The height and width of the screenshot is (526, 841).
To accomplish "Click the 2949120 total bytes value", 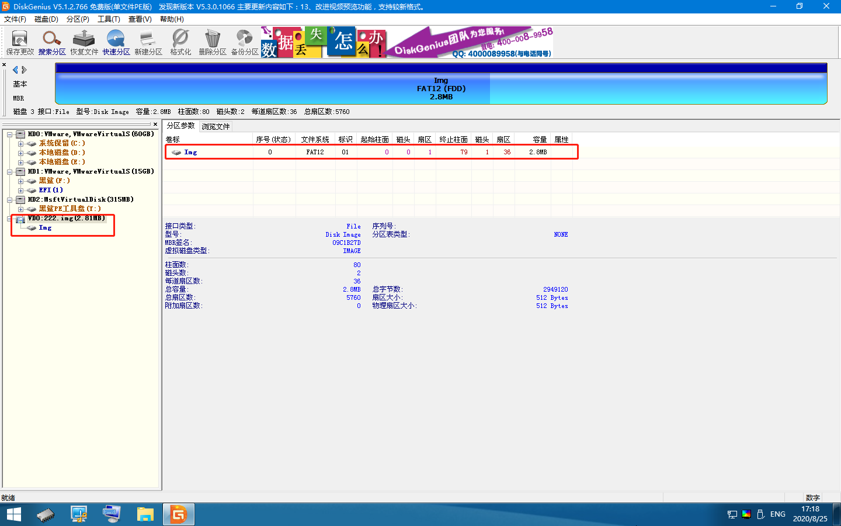I will point(555,289).
